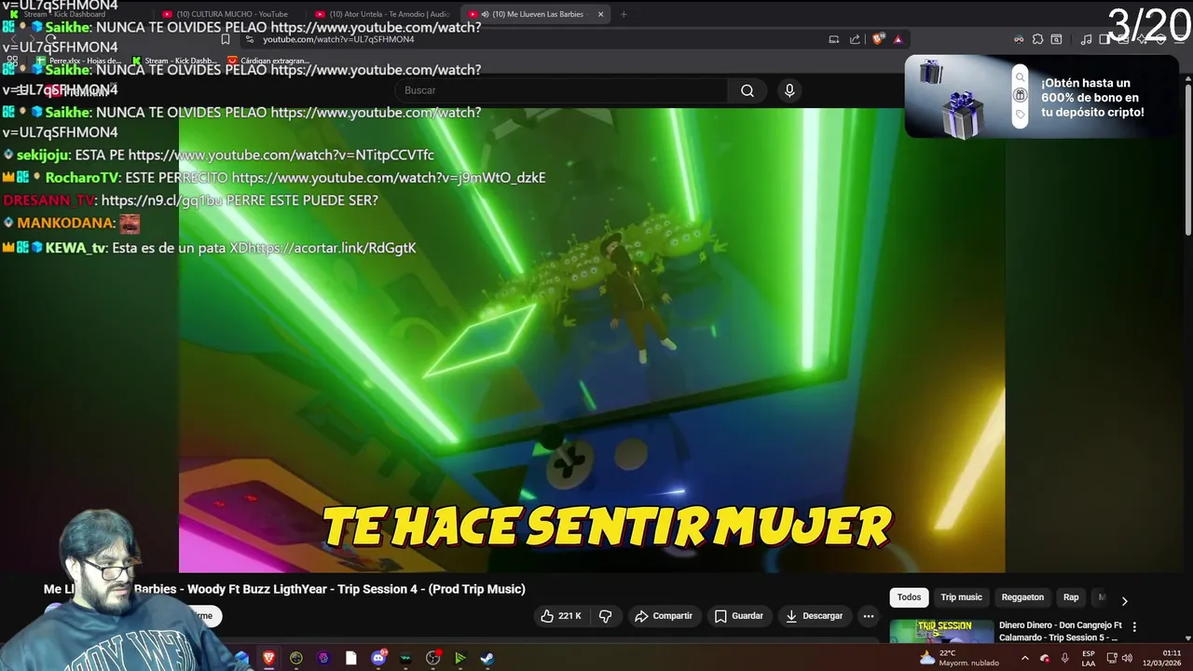
Task: Click the gift icon in sidebar panel
Action: (1020, 95)
